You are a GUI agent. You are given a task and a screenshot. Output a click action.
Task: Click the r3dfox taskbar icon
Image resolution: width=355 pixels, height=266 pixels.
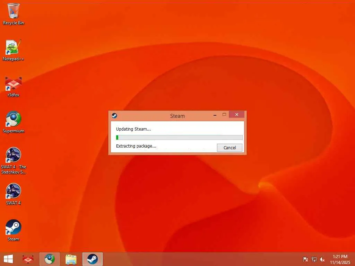click(28, 259)
